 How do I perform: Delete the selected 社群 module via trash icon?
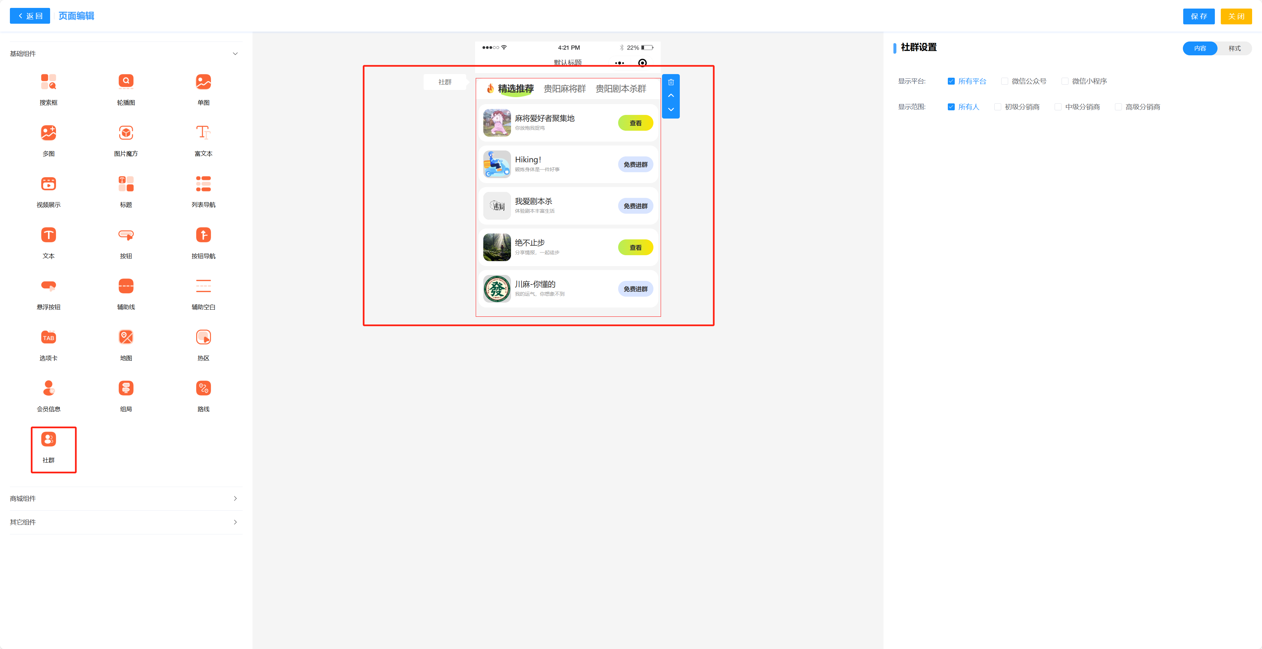(x=671, y=82)
